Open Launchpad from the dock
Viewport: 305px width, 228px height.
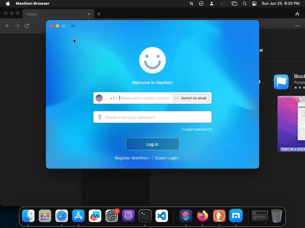tap(45, 216)
